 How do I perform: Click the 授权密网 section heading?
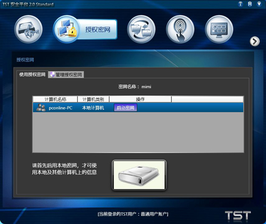click(x=25, y=60)
